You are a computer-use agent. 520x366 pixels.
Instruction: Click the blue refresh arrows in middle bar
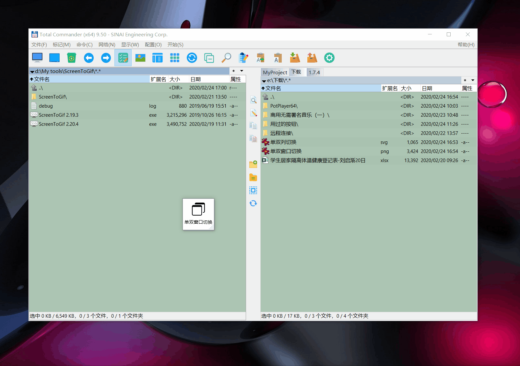point(253,203)
